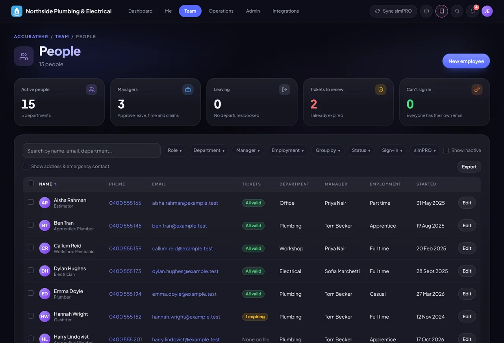Click Emma Doyle's All valid badge

253,294
